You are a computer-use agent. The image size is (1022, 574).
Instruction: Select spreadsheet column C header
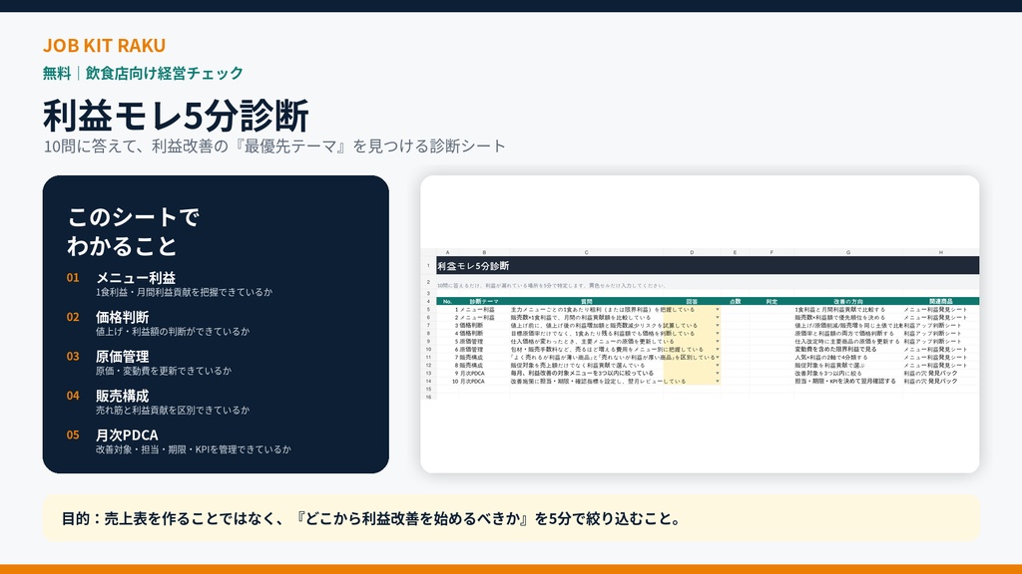point(586,252)
